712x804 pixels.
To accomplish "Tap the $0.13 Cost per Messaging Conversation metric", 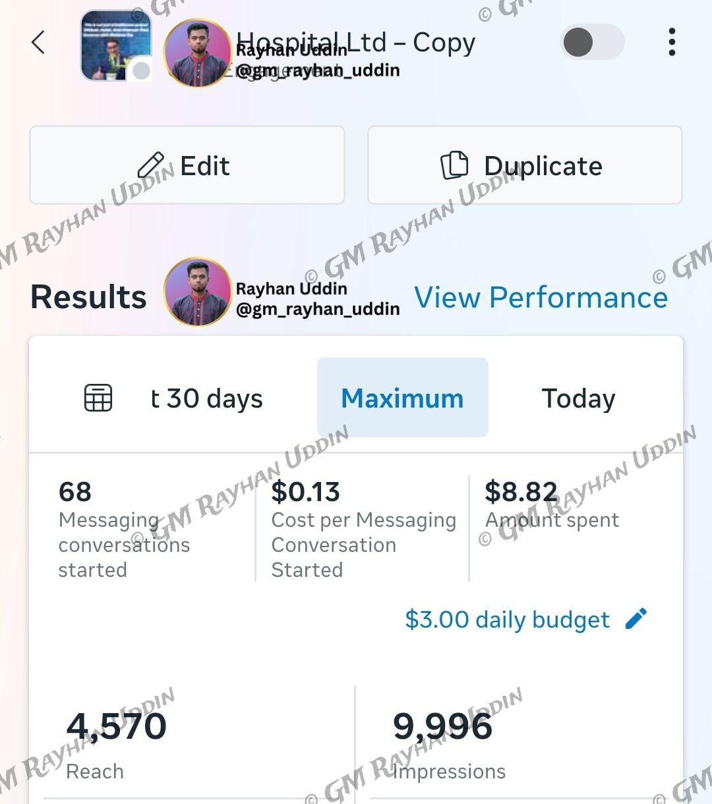I will pos(363,529).
